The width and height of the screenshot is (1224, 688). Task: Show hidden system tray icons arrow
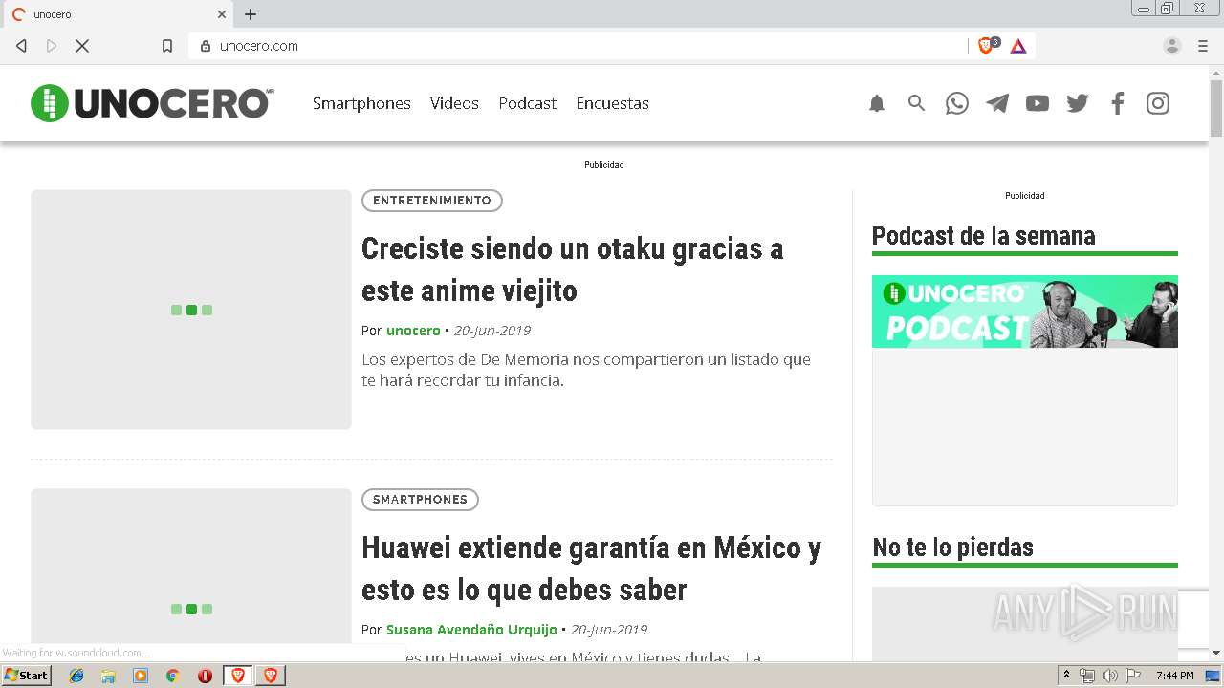[1066, 676]
